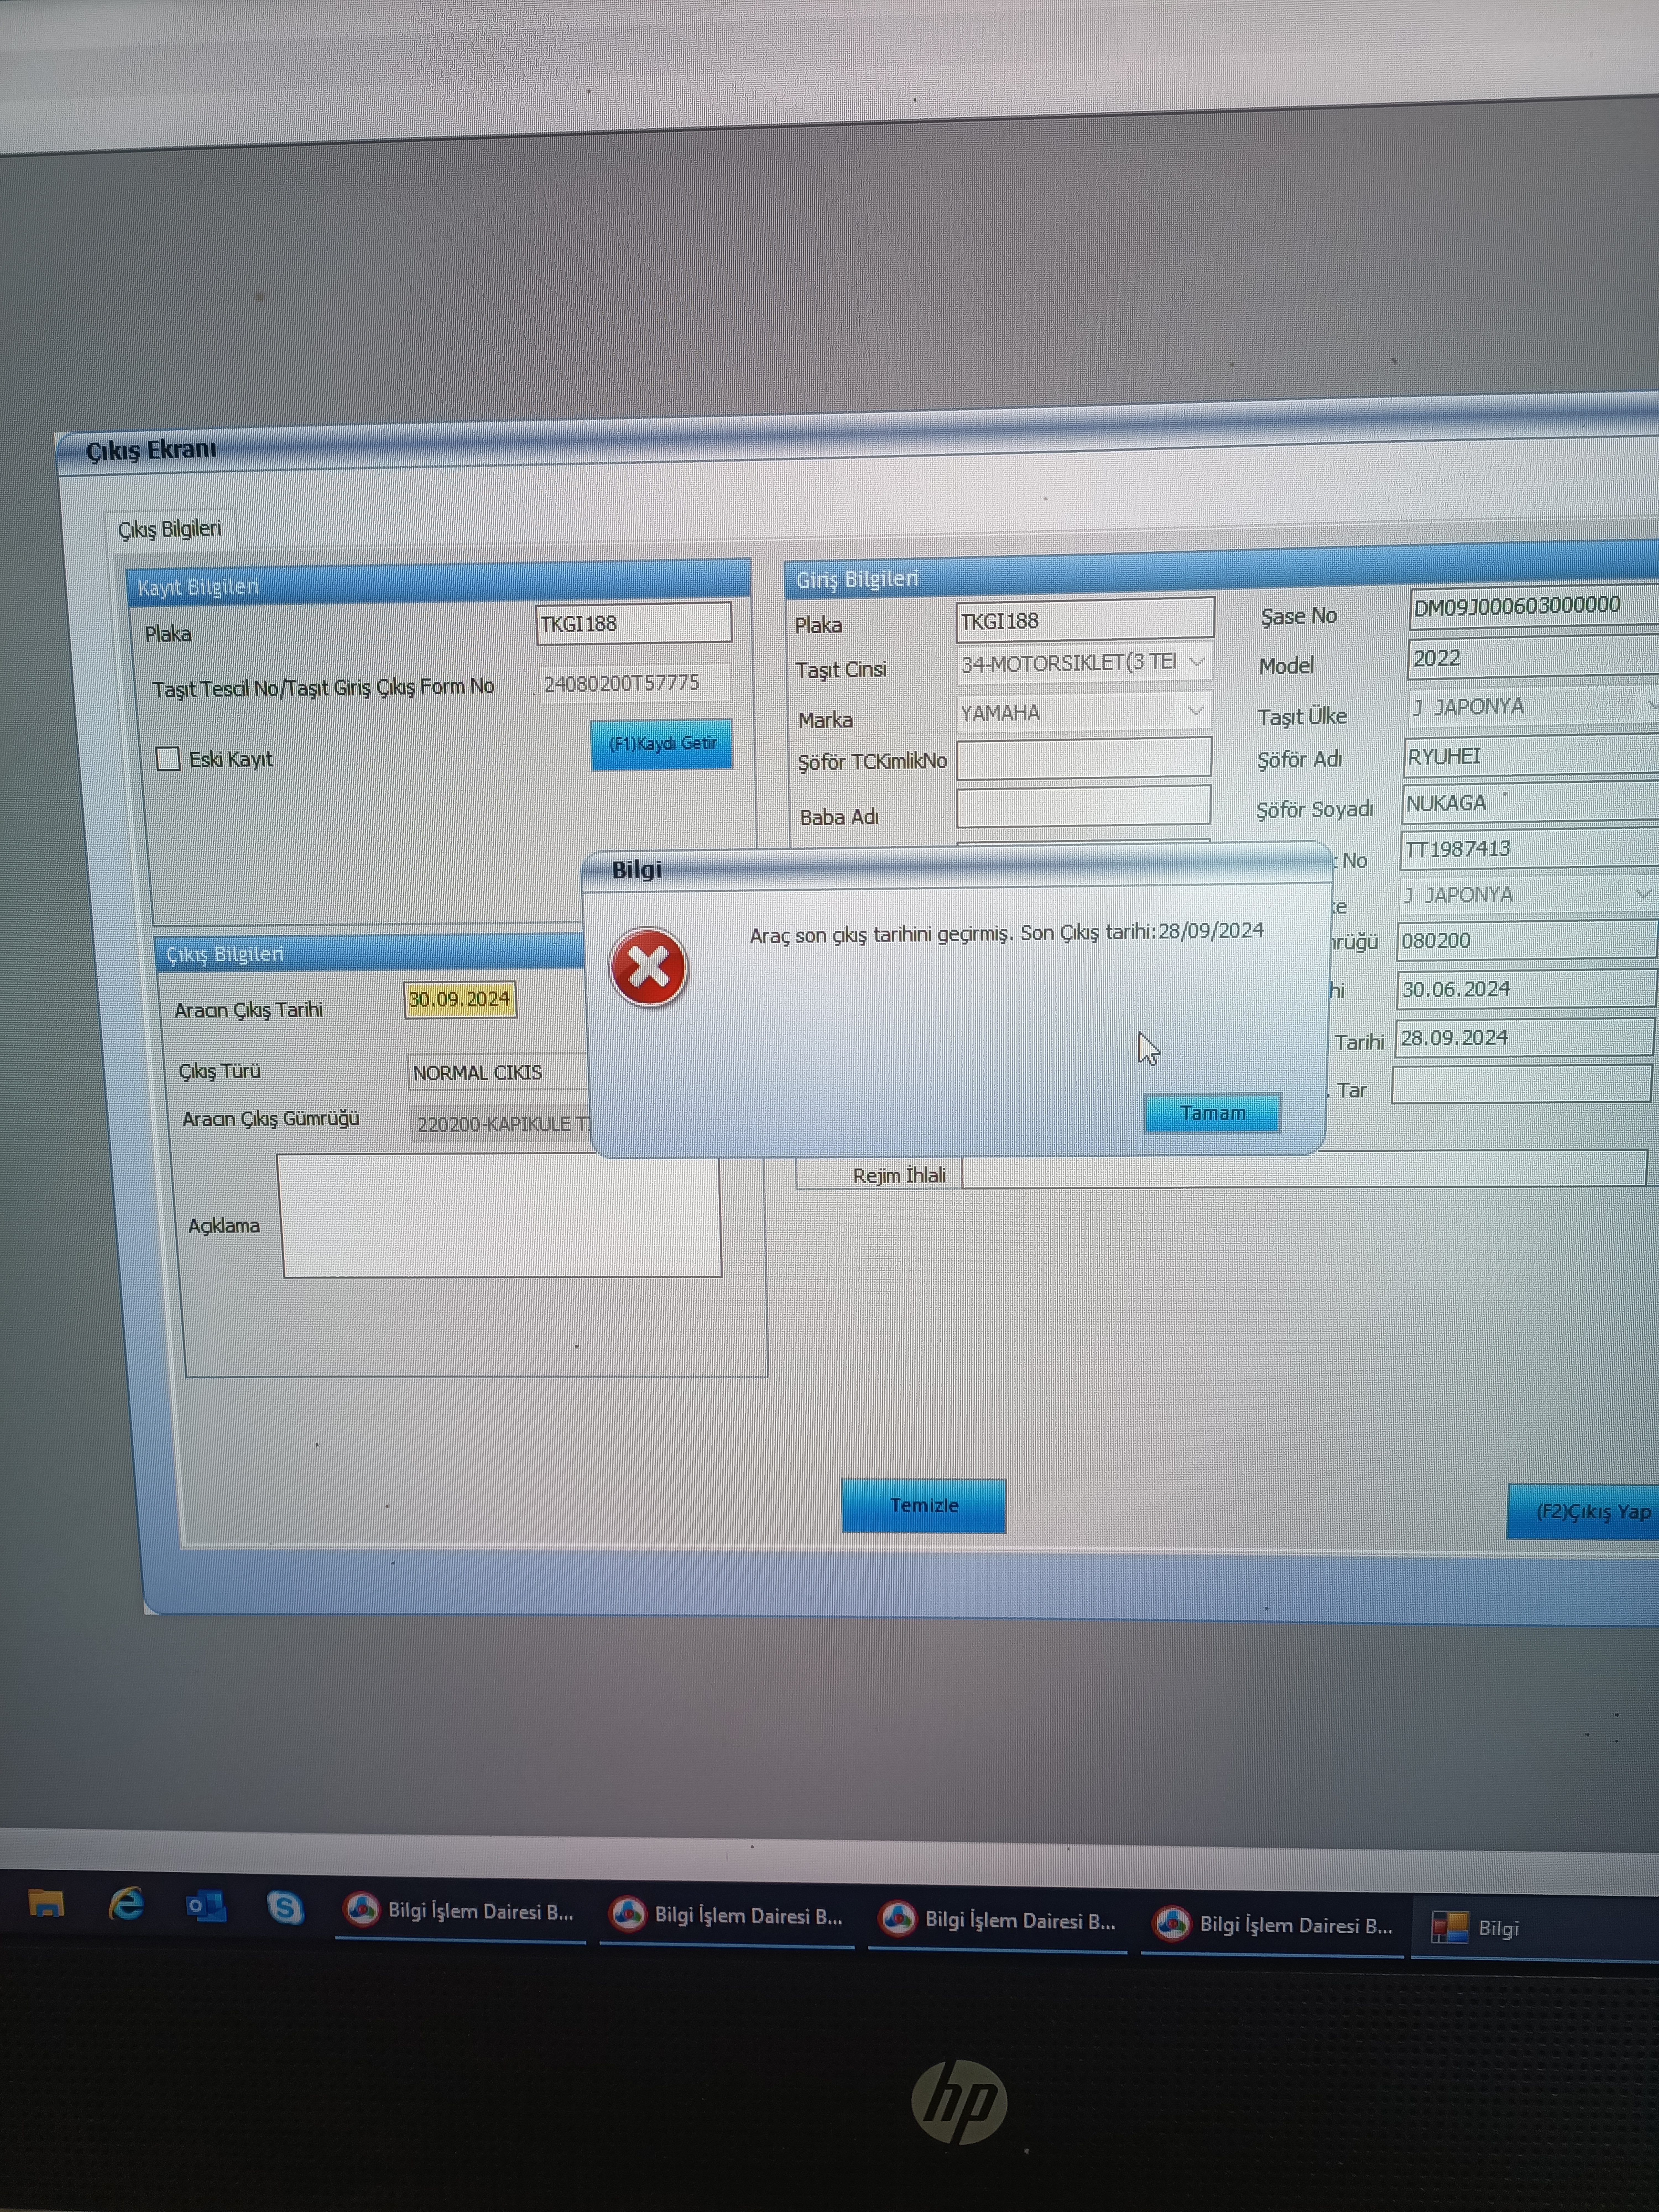Click the Aracın Çıkış Tarihi date field
Screen dimensions: 1659x2212
pyautogui.click(x=460, y=1000)
